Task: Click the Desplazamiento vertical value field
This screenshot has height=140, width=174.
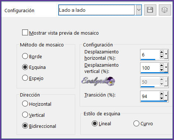Action: pos(150,67)
